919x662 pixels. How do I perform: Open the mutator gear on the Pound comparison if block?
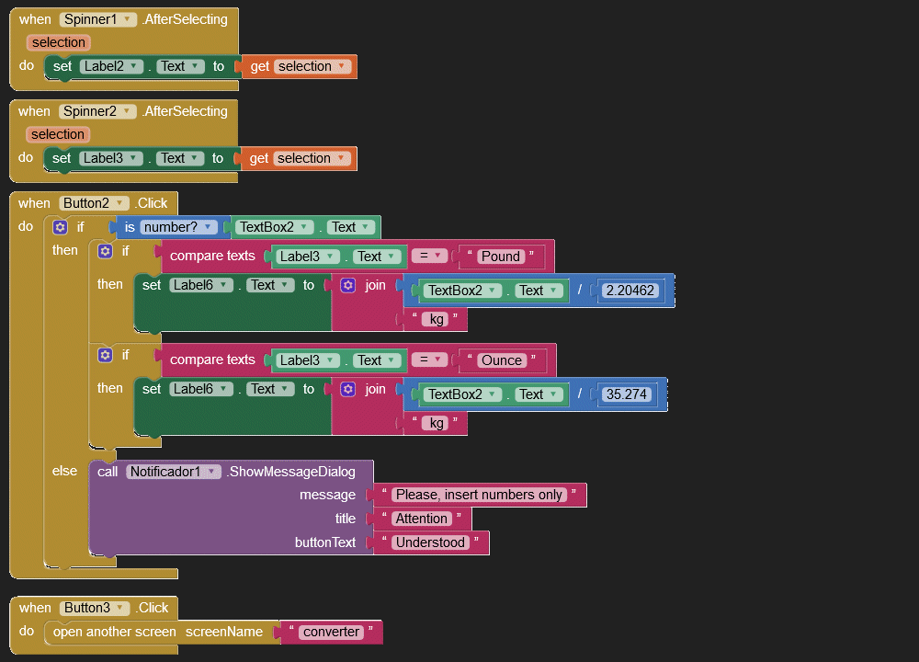(x=106, y=251)
